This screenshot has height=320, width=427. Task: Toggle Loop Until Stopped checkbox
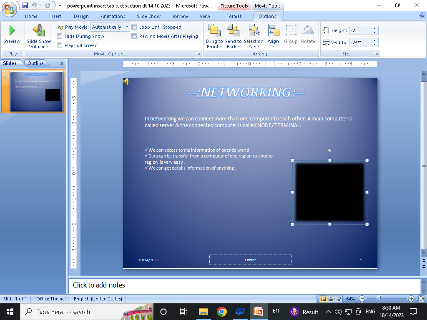pyautogui.click(x=134, y=27)
